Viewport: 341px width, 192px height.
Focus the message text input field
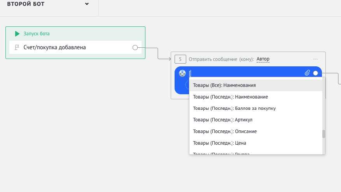[246, 73]
